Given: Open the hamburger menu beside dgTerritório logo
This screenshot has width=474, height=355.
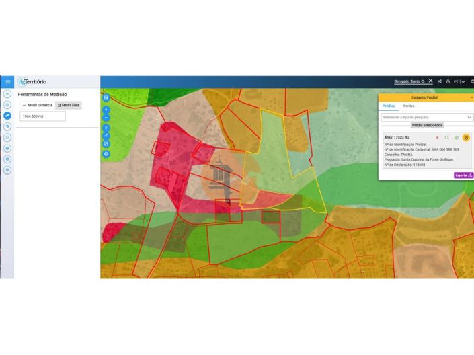Looking at the screenshot, I should click(7, 82).
